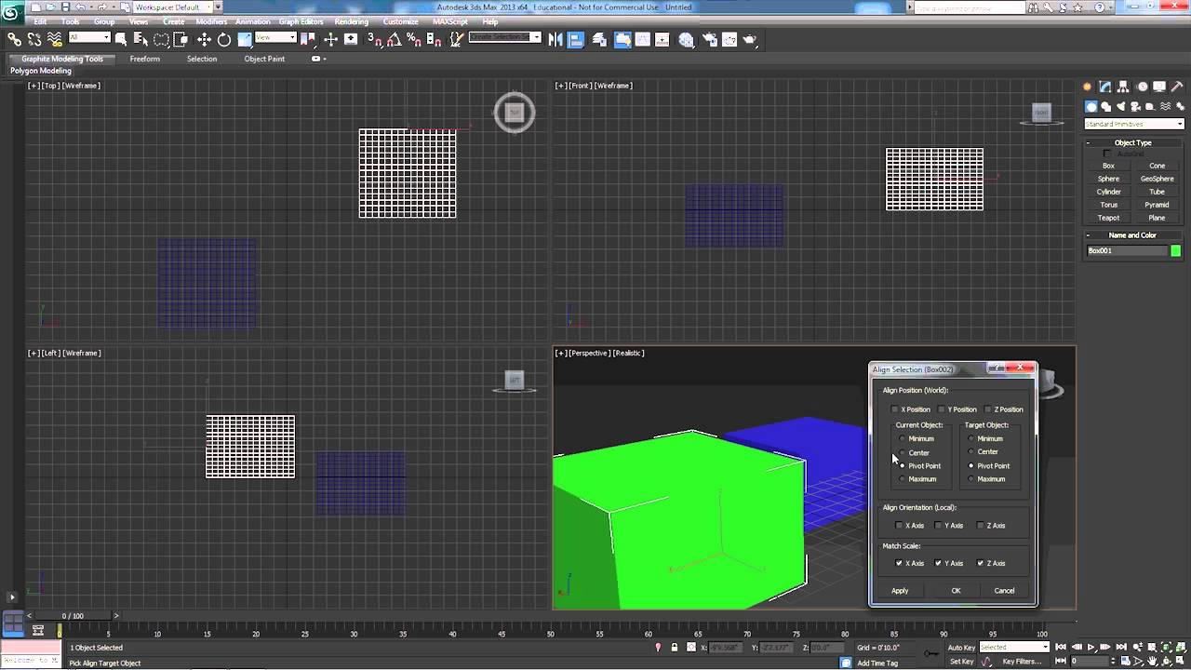1191x670 pixels.
Task: Select the Link tool in main toolbar
Action: point(15,39)
